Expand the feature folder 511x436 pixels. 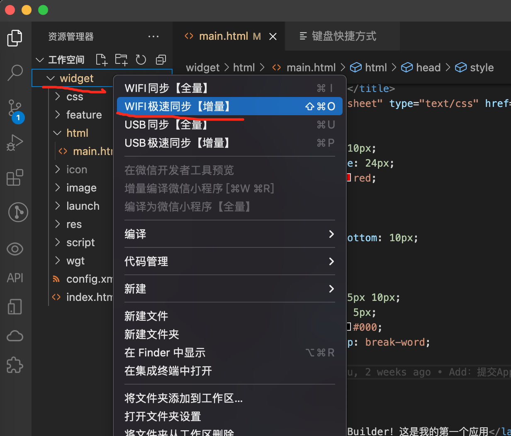point(84,115)
